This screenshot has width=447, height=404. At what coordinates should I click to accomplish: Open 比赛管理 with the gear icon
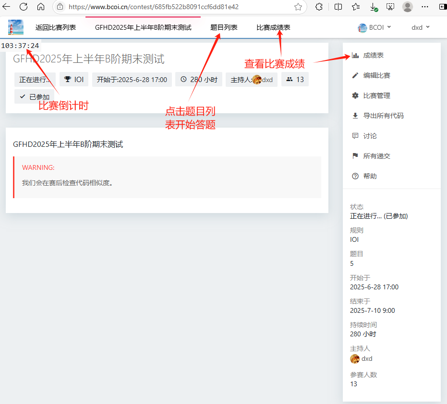tap(371, 96)
